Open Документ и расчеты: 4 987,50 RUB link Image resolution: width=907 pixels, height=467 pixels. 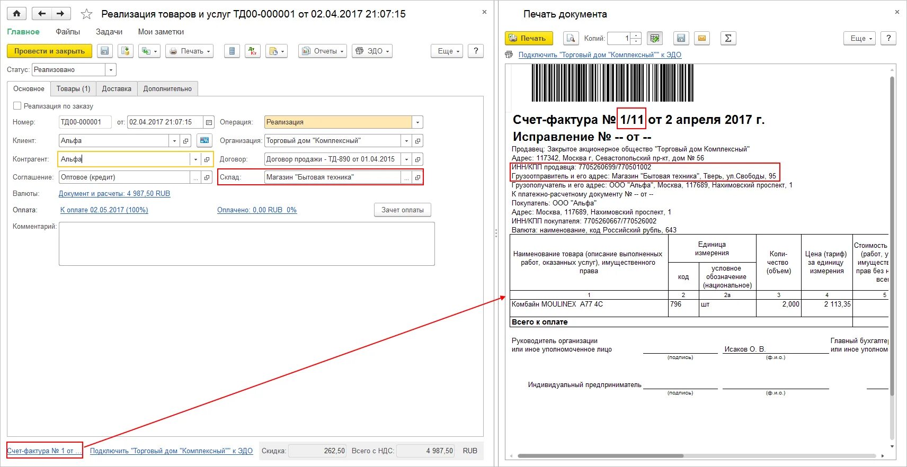coord(114,194)
